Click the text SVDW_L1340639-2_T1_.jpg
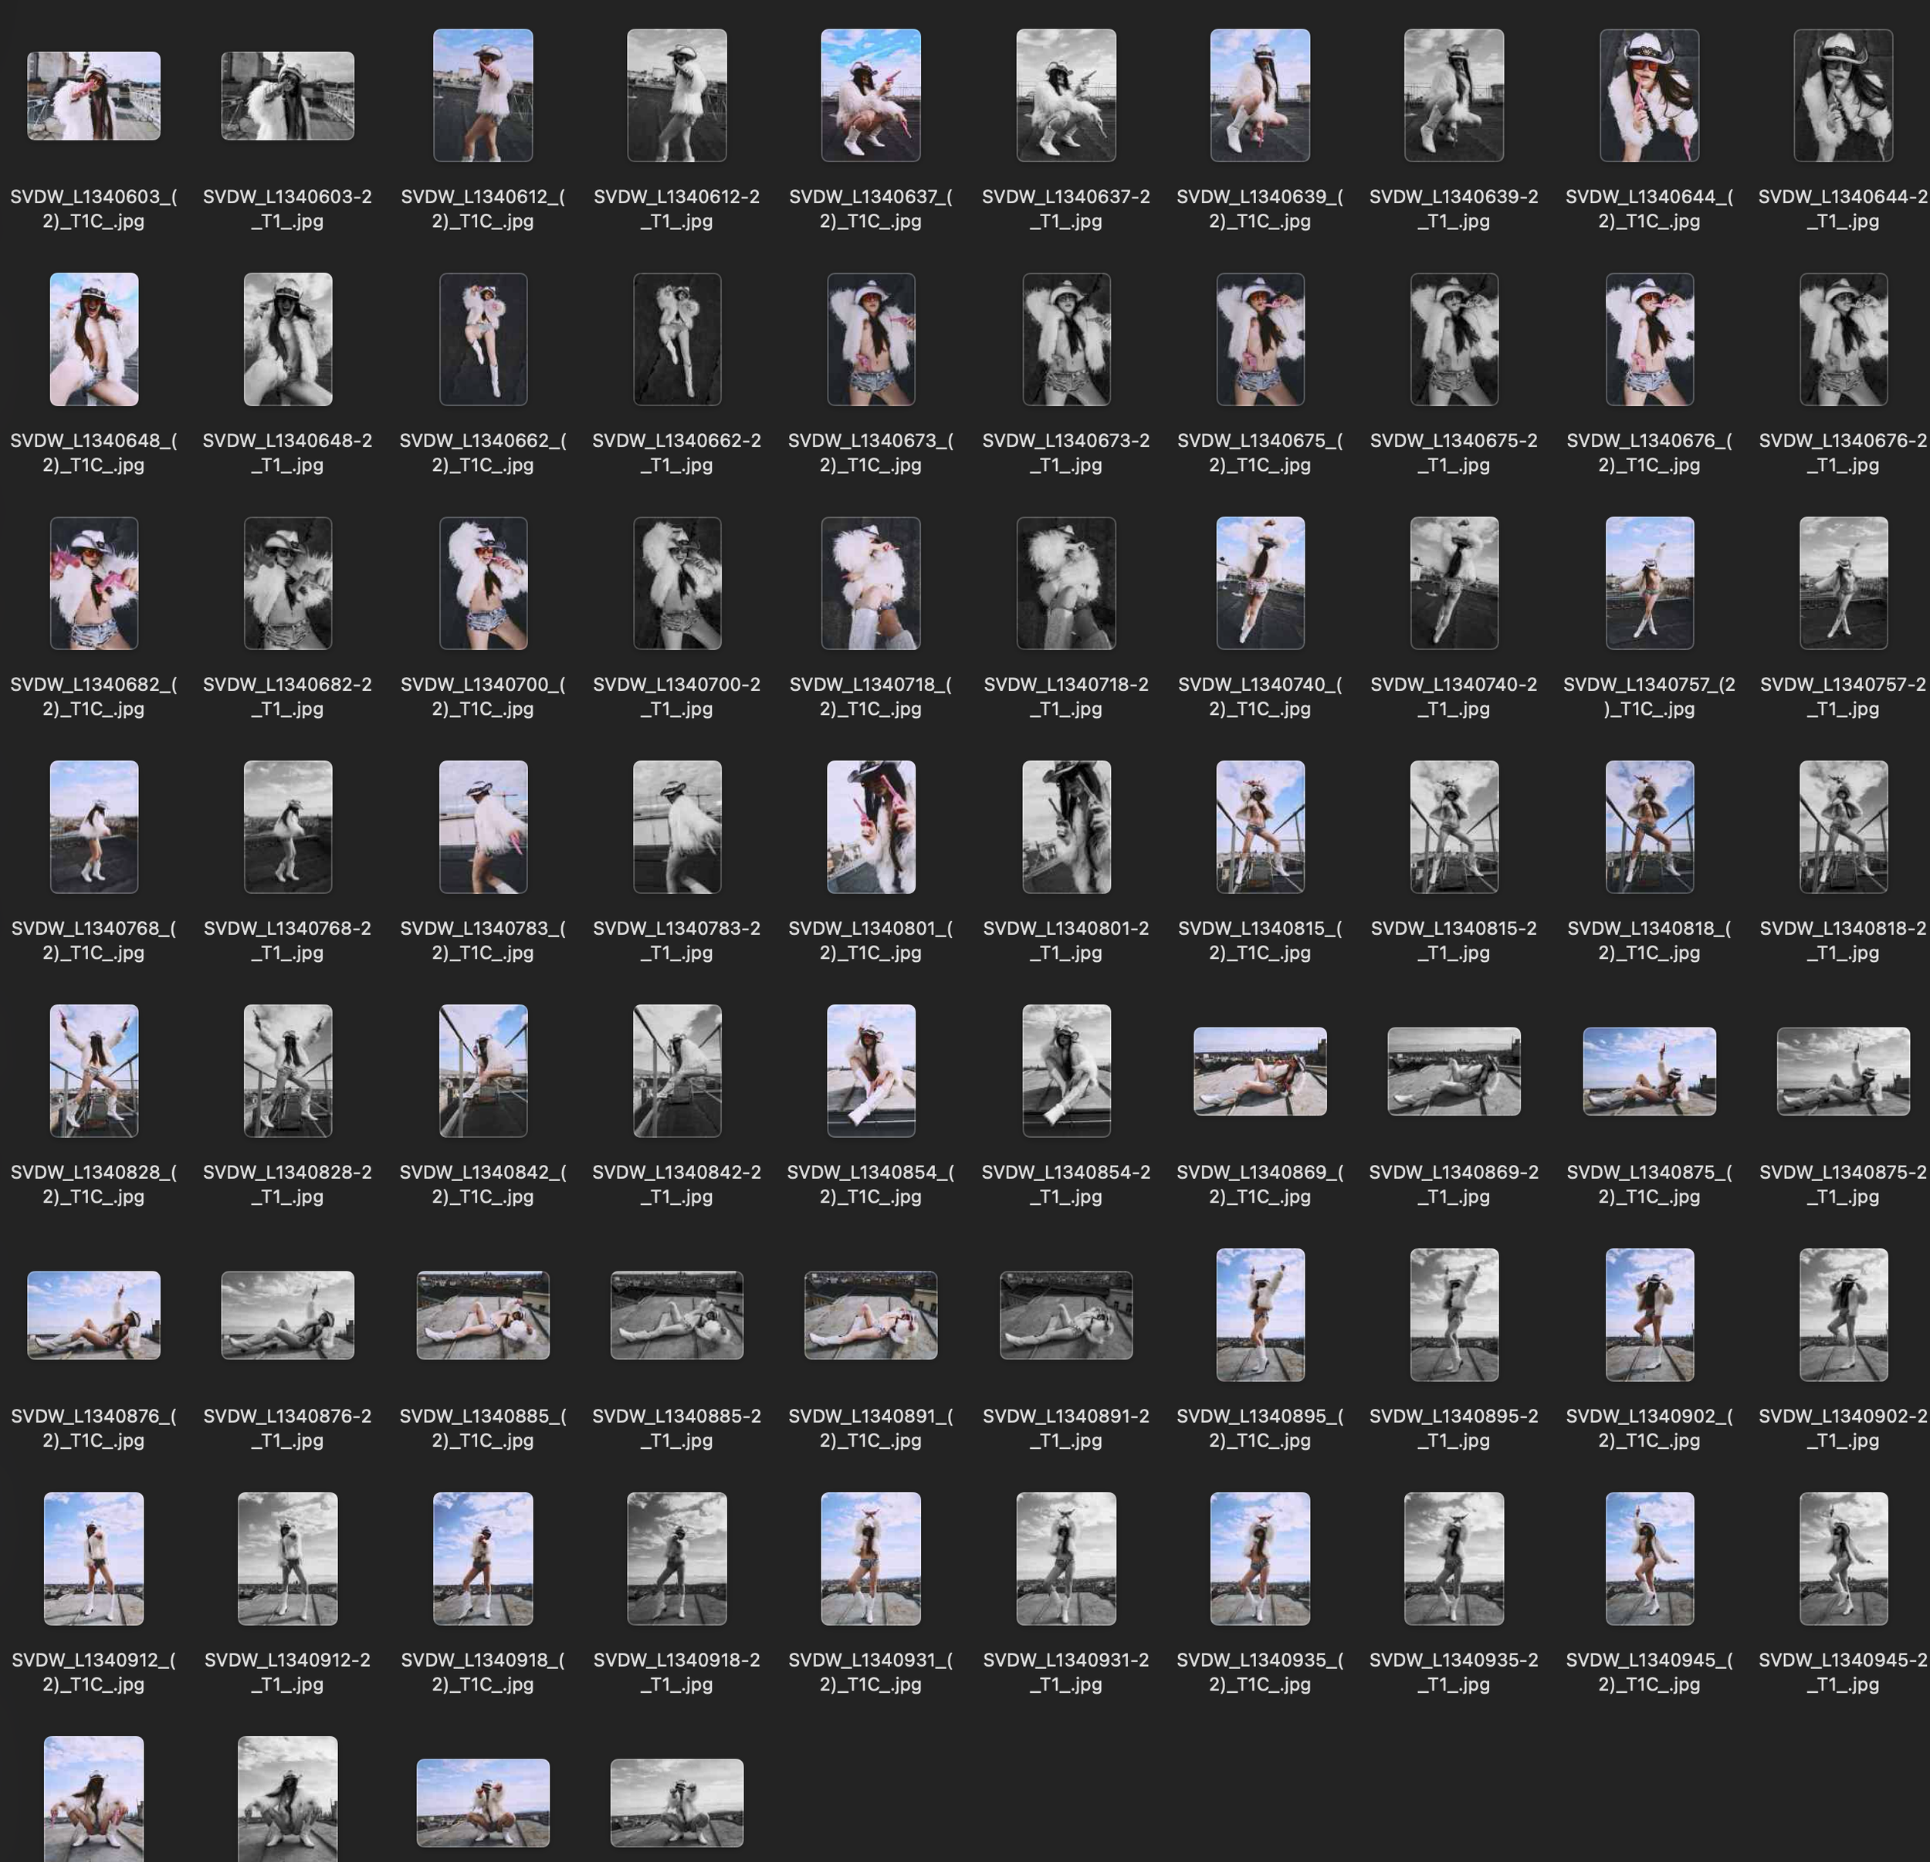This screenshot has width=1930, height=1862. (x=1454, y=208)
